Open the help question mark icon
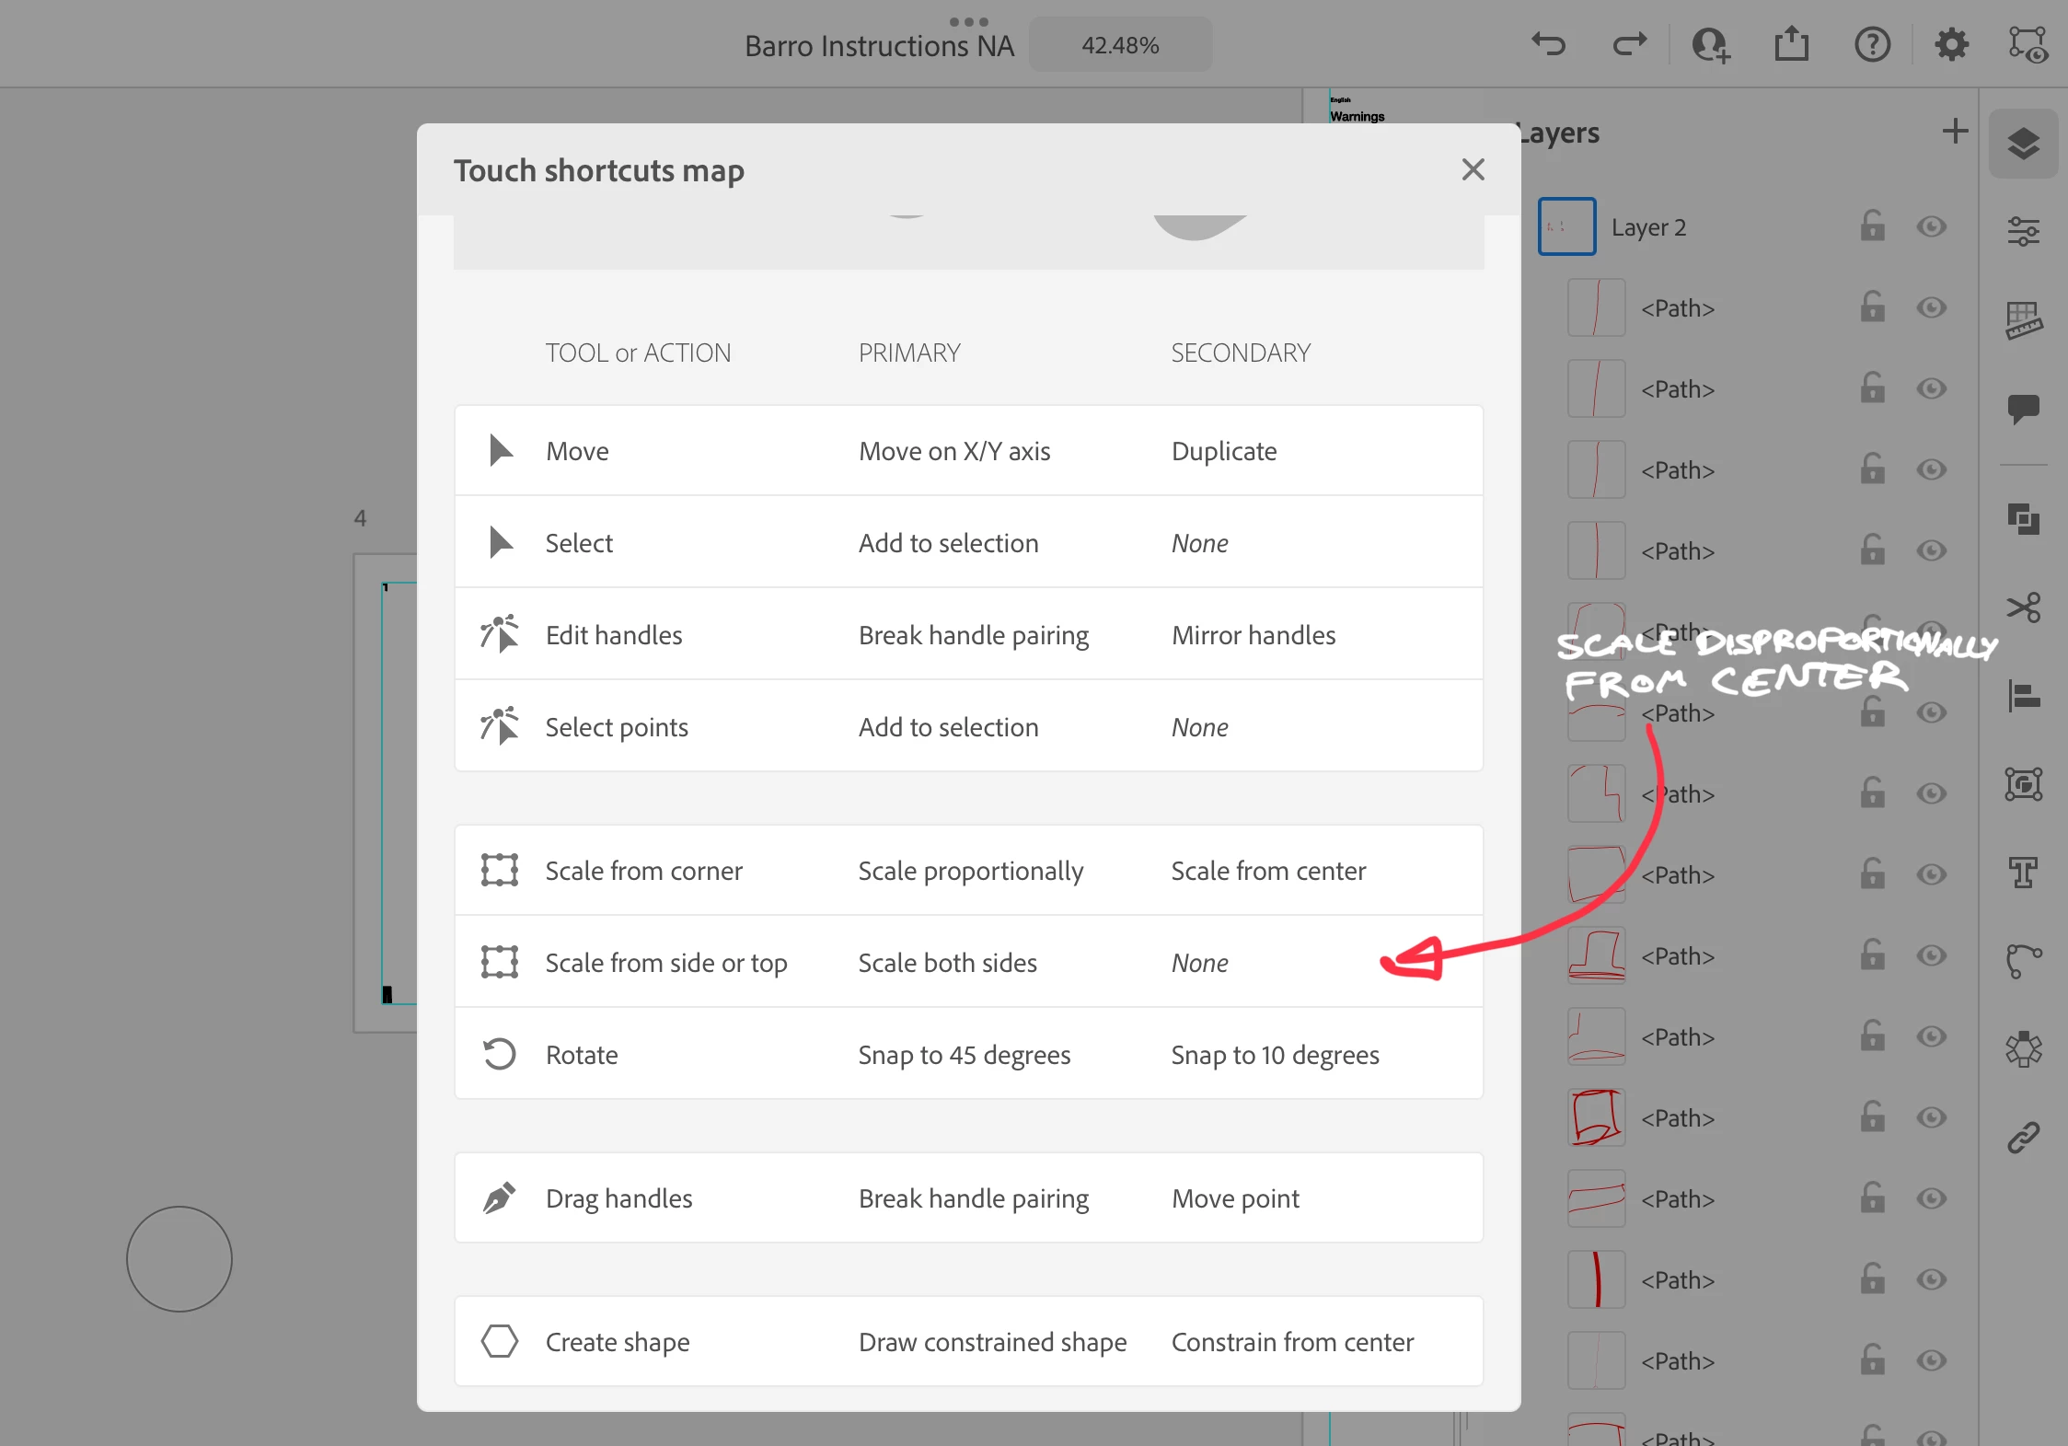 tap(1872, 44)
